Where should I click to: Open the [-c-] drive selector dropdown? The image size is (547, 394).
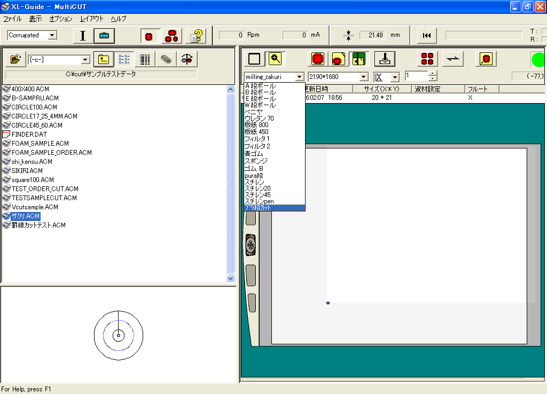tap(85, 60)
